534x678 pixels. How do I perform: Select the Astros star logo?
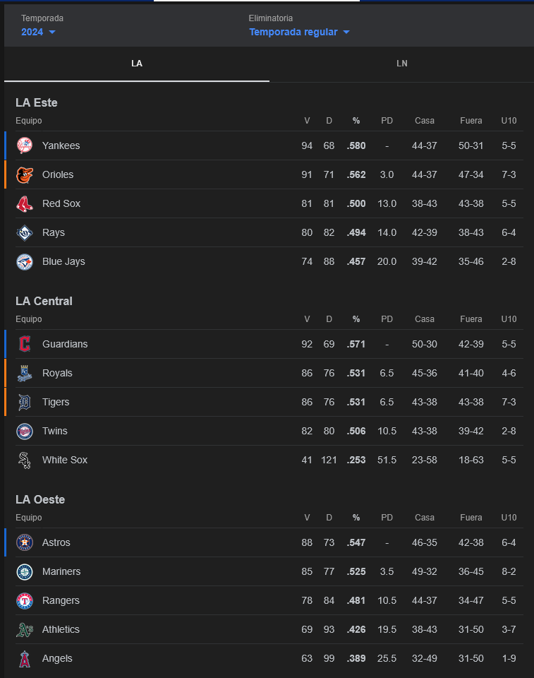[x=25, y=542]
